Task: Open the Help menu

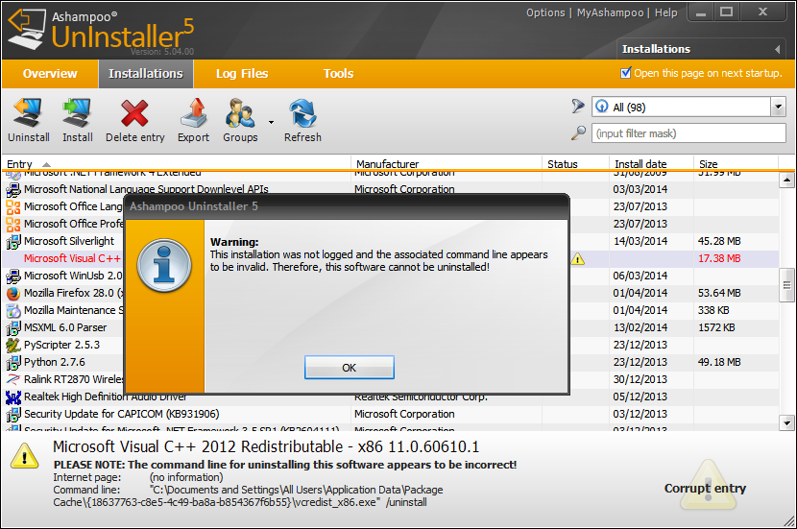Action: (665, 12)
